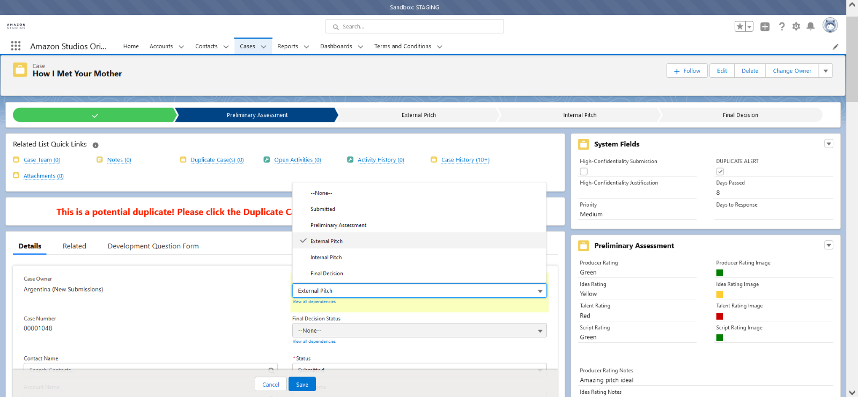Open the Preliminary Assessment section menu arrow

[829, 245]
